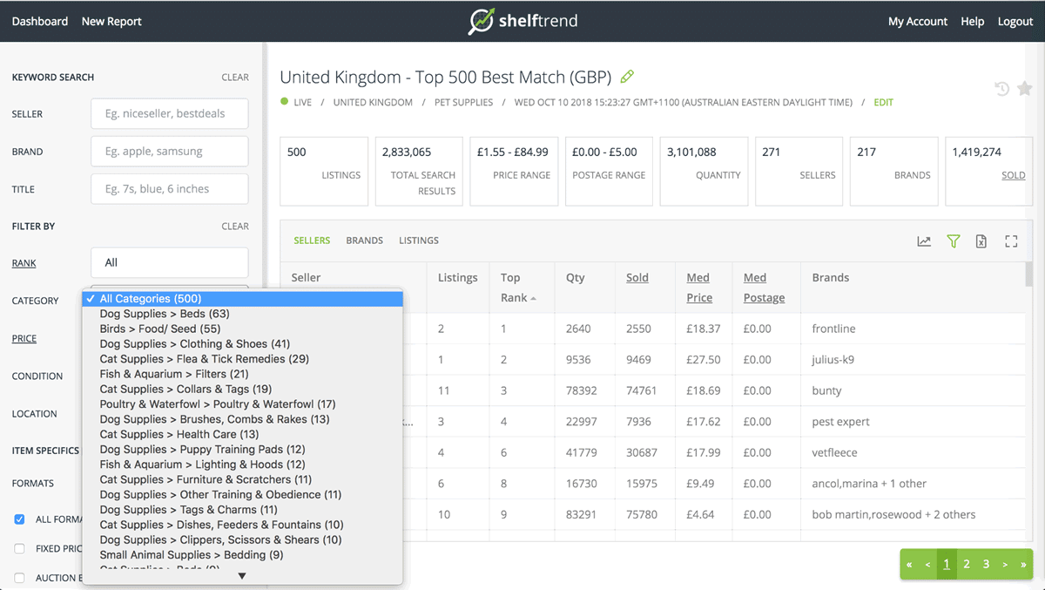Image resolution: width=1045 pixels, height=590 pixels.
Task: Select Fish & Aquarium > Lighting & Hoods
Action: point(243,465)
